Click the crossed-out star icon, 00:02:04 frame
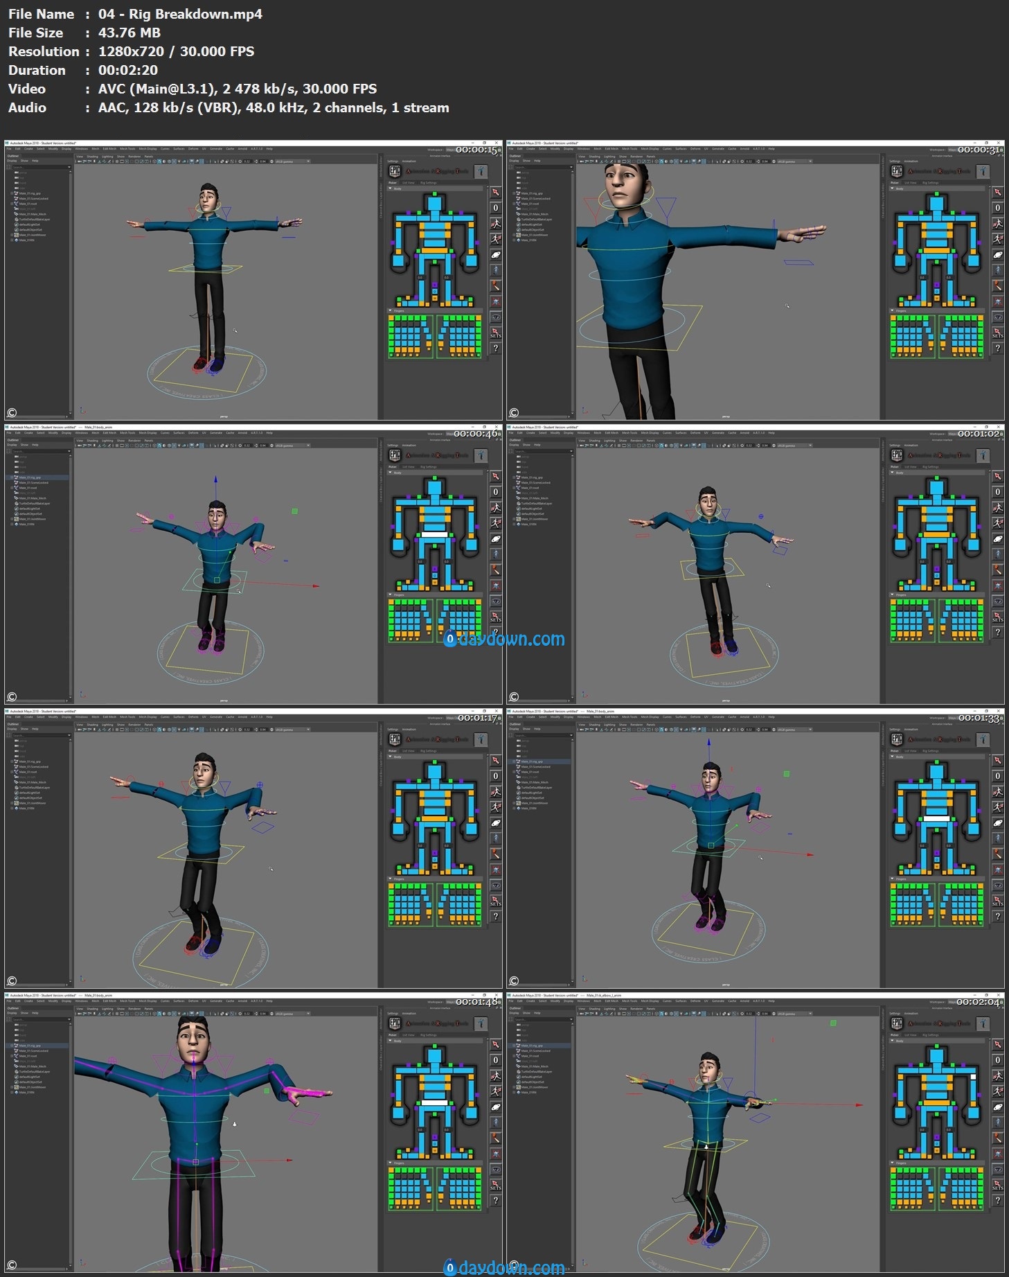This screenshot has height=1277, width=1009. pos(998,1154)
